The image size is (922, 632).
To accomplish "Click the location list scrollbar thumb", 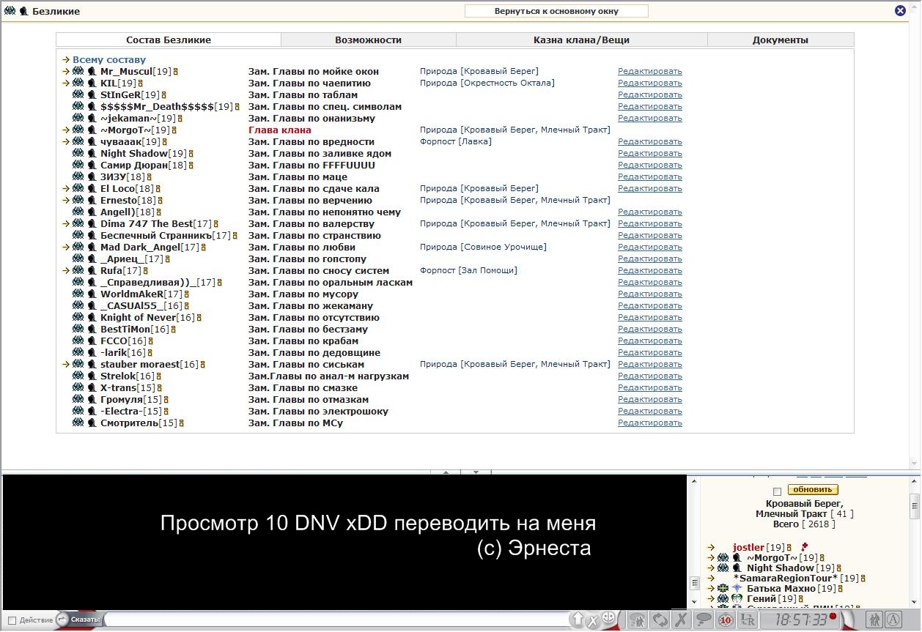I will (x=915, y=505).
